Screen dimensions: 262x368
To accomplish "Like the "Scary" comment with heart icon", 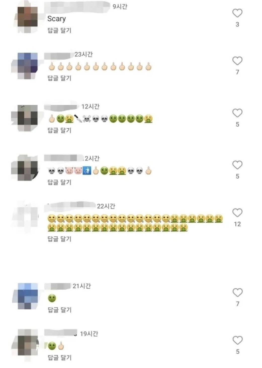I will (237, 13).
